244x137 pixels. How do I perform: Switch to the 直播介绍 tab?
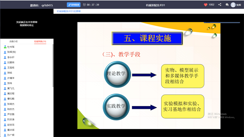pyautogui.click(x=13, y=41)
